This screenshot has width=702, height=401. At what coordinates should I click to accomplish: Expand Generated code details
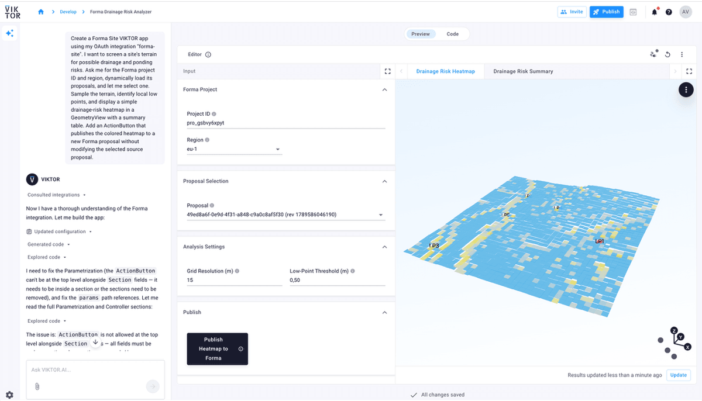pos(49,244)
